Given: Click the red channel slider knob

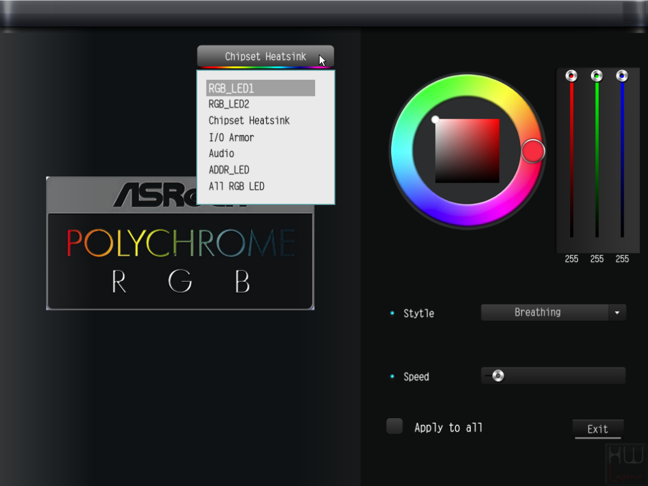Looking at the screenshot, I should [571, 76].
